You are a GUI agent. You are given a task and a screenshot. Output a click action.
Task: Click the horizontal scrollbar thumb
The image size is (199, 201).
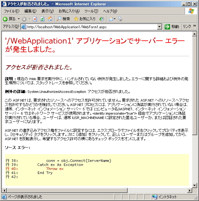(67, 190)
